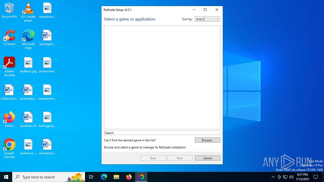This screenshot has height=182, width=324.
Task: Click the ReShade taskbar icon
Action: pyautogui.click(x=141, y=177)
